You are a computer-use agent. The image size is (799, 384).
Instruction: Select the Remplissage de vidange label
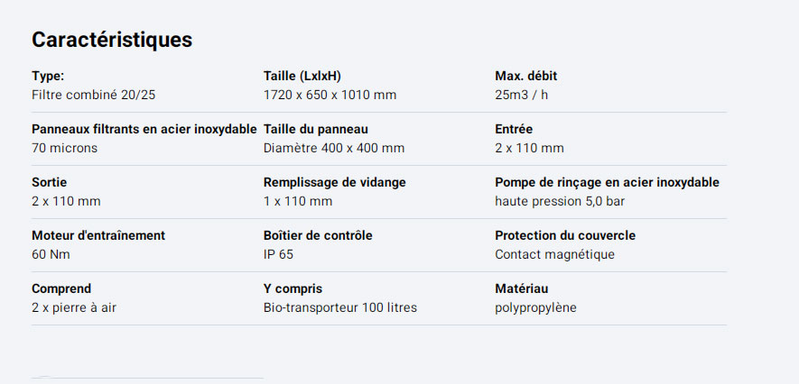334,182
